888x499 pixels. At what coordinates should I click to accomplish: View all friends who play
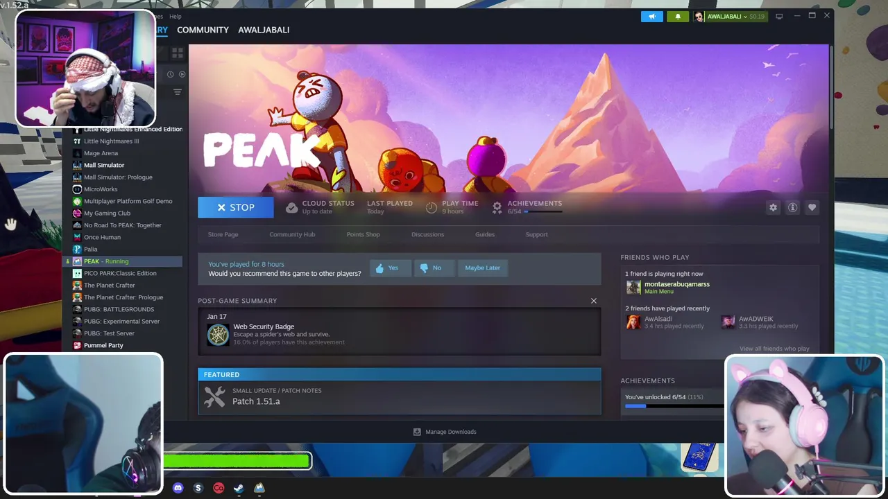coord(774,349)
